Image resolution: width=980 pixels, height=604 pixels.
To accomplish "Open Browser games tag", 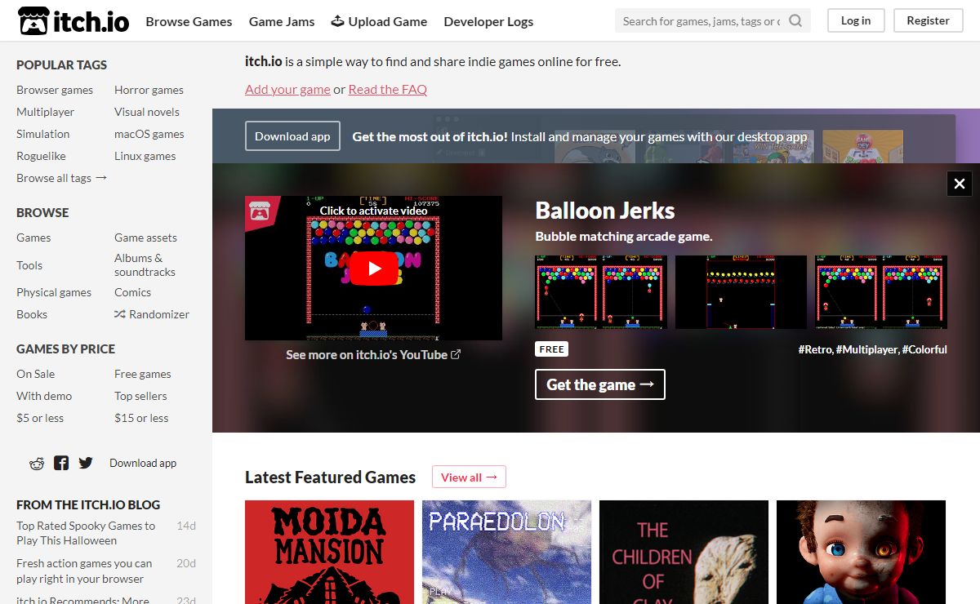I will point(55,90).
